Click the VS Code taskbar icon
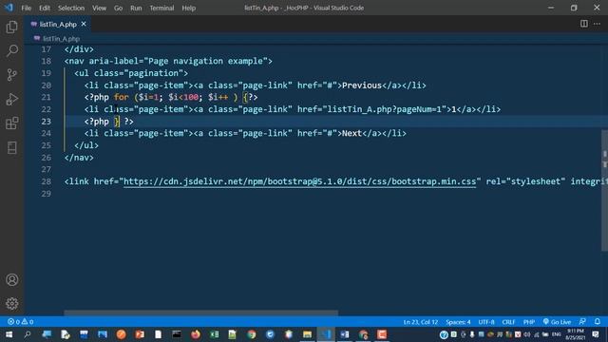 click(x=326, y=334)
